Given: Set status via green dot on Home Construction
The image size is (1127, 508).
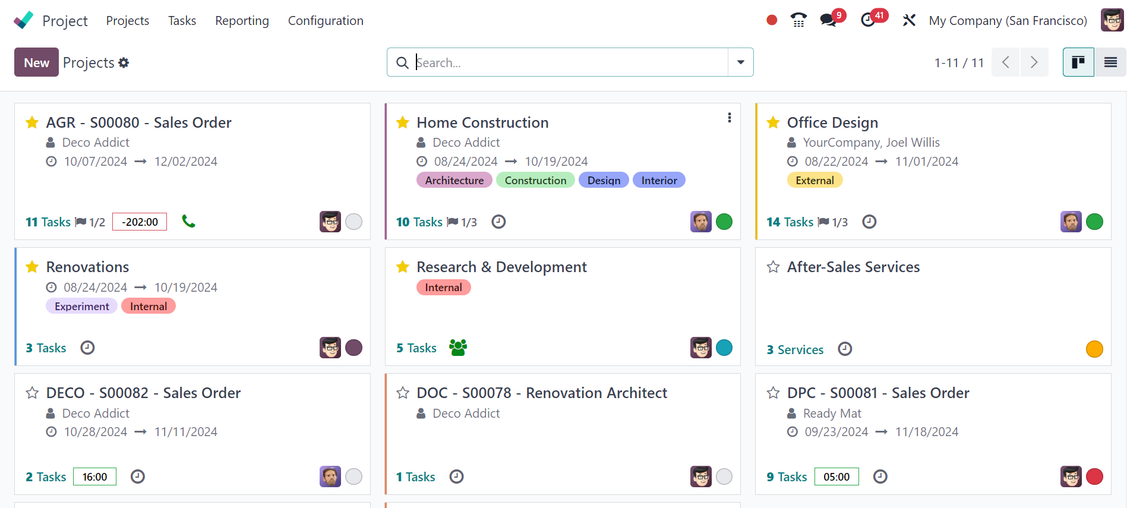Looking at the screenshot, I should pyautogui.click(x=724, y=222).
